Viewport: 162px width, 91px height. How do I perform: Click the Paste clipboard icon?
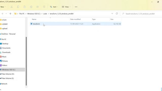[25, 7]
